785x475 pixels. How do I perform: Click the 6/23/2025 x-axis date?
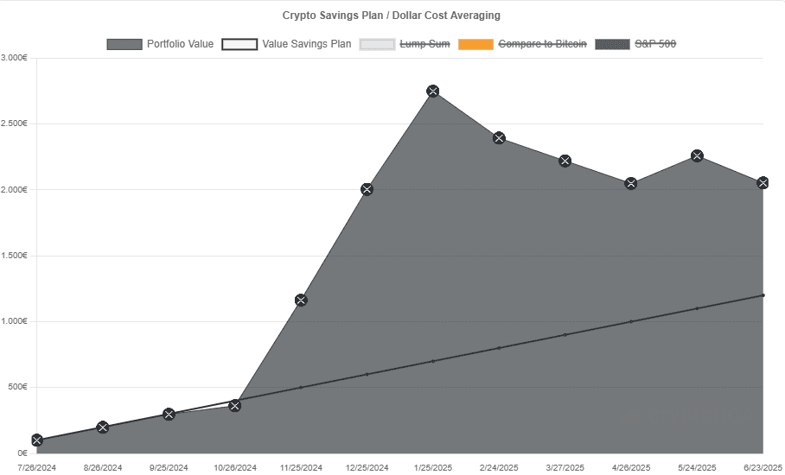(x=763, y=468)
